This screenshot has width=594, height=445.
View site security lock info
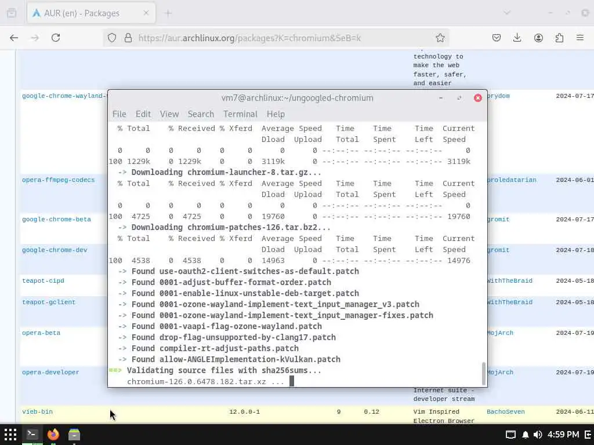(x=128, y=38)
